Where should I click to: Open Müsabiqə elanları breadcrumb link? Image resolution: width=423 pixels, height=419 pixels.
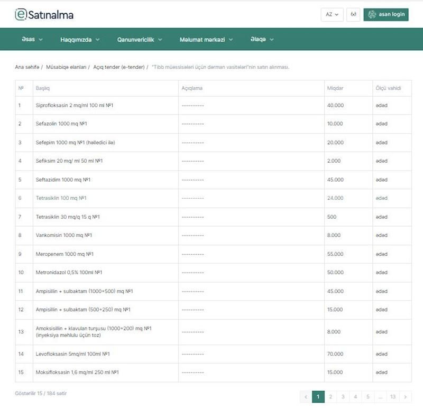click(x=66, y=67)
